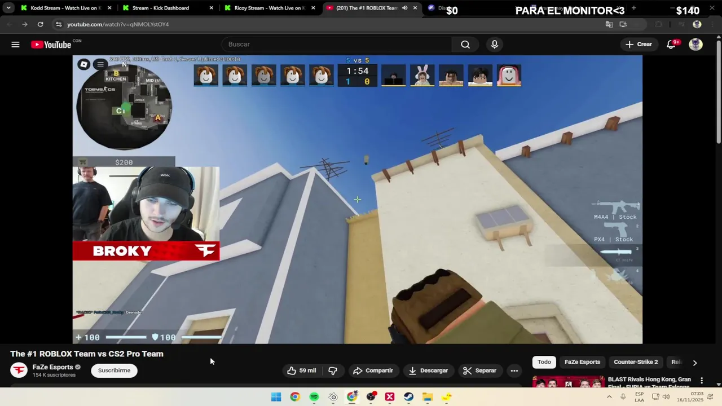Open FaZe Esports channel avatar
Image resolution: width=722 pixels, height=406 pixels.
[19, 370]
